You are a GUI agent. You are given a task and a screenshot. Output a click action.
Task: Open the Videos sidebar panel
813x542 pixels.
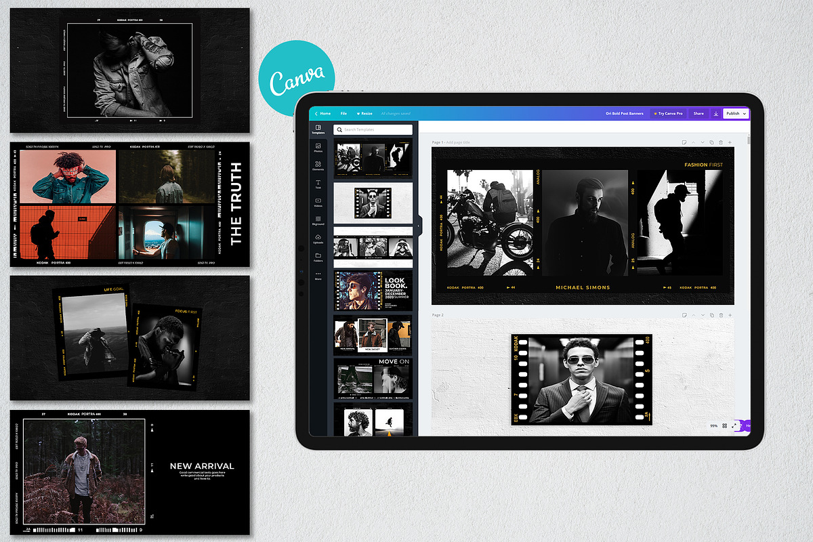point(318,202)
